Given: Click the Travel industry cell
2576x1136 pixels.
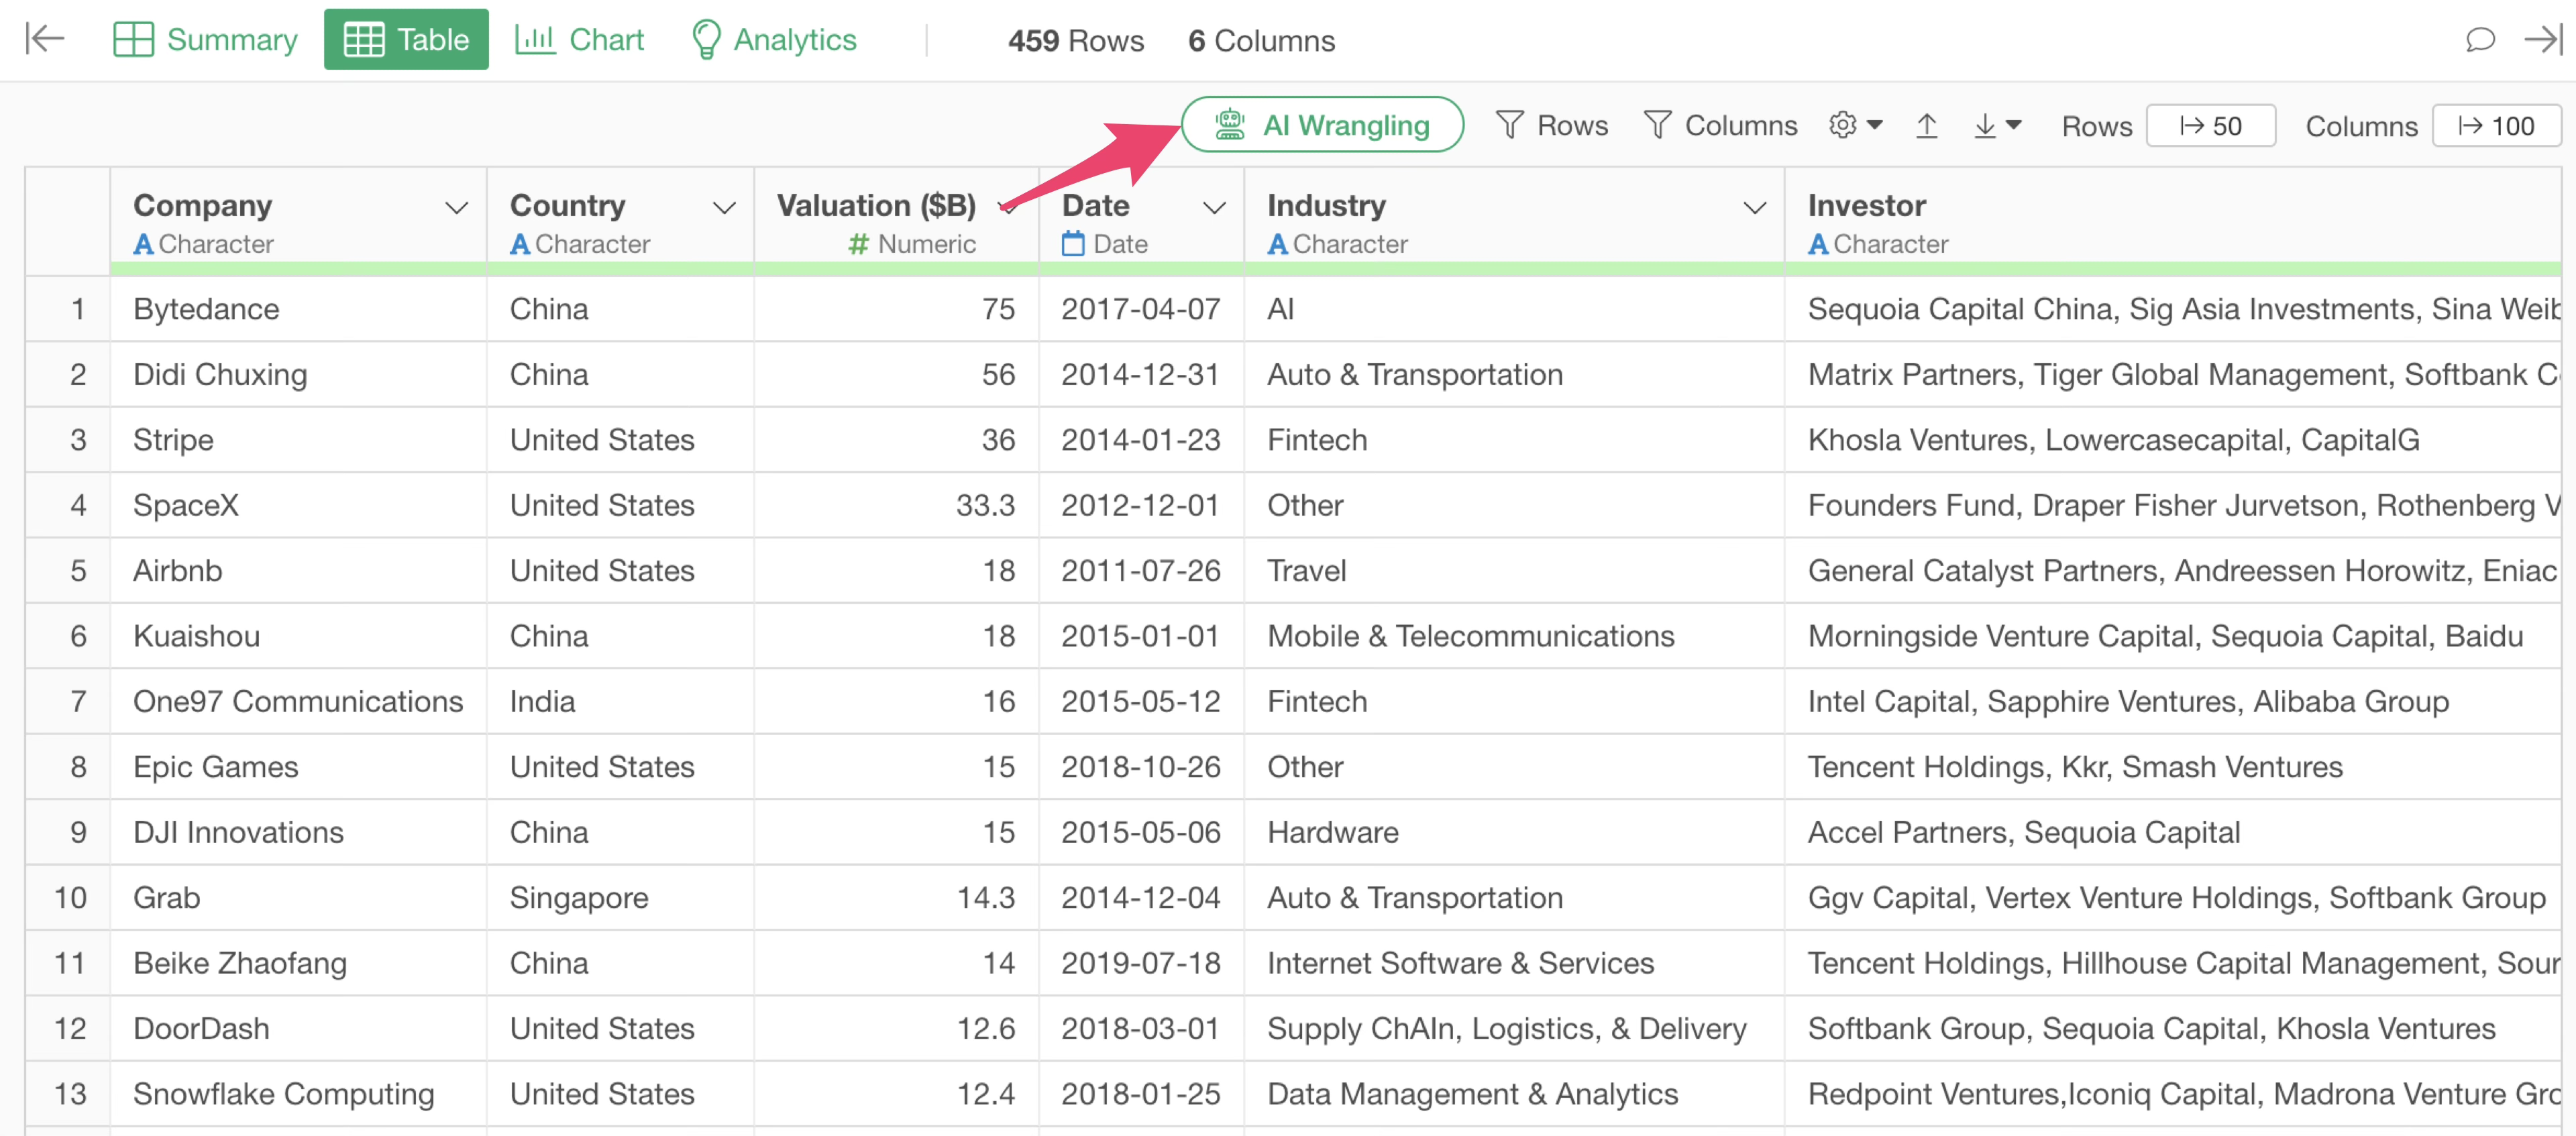Looking at the screenshot, I should pyautogui.click(x=1514, y=570).
